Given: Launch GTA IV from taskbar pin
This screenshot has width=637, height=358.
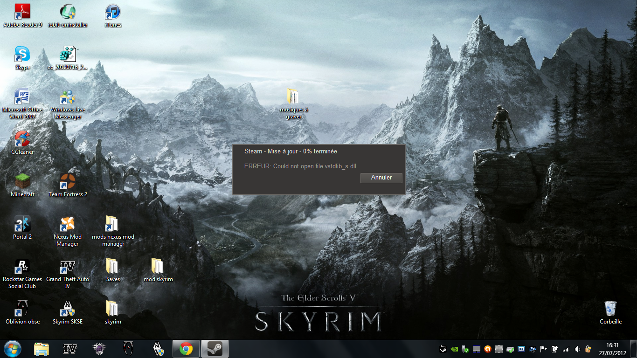Looking at the screenshot, I should pyautogui.click(x=70, y=349).
